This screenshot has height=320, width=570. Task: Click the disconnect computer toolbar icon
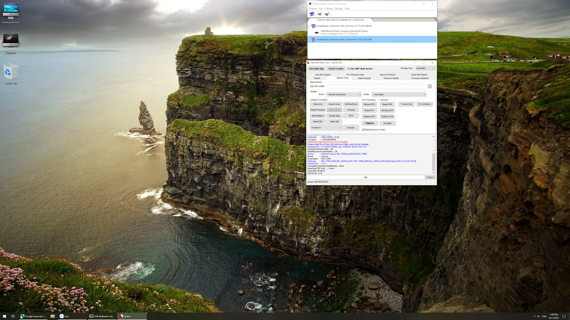pyautogui.click(x=312, y=14)
